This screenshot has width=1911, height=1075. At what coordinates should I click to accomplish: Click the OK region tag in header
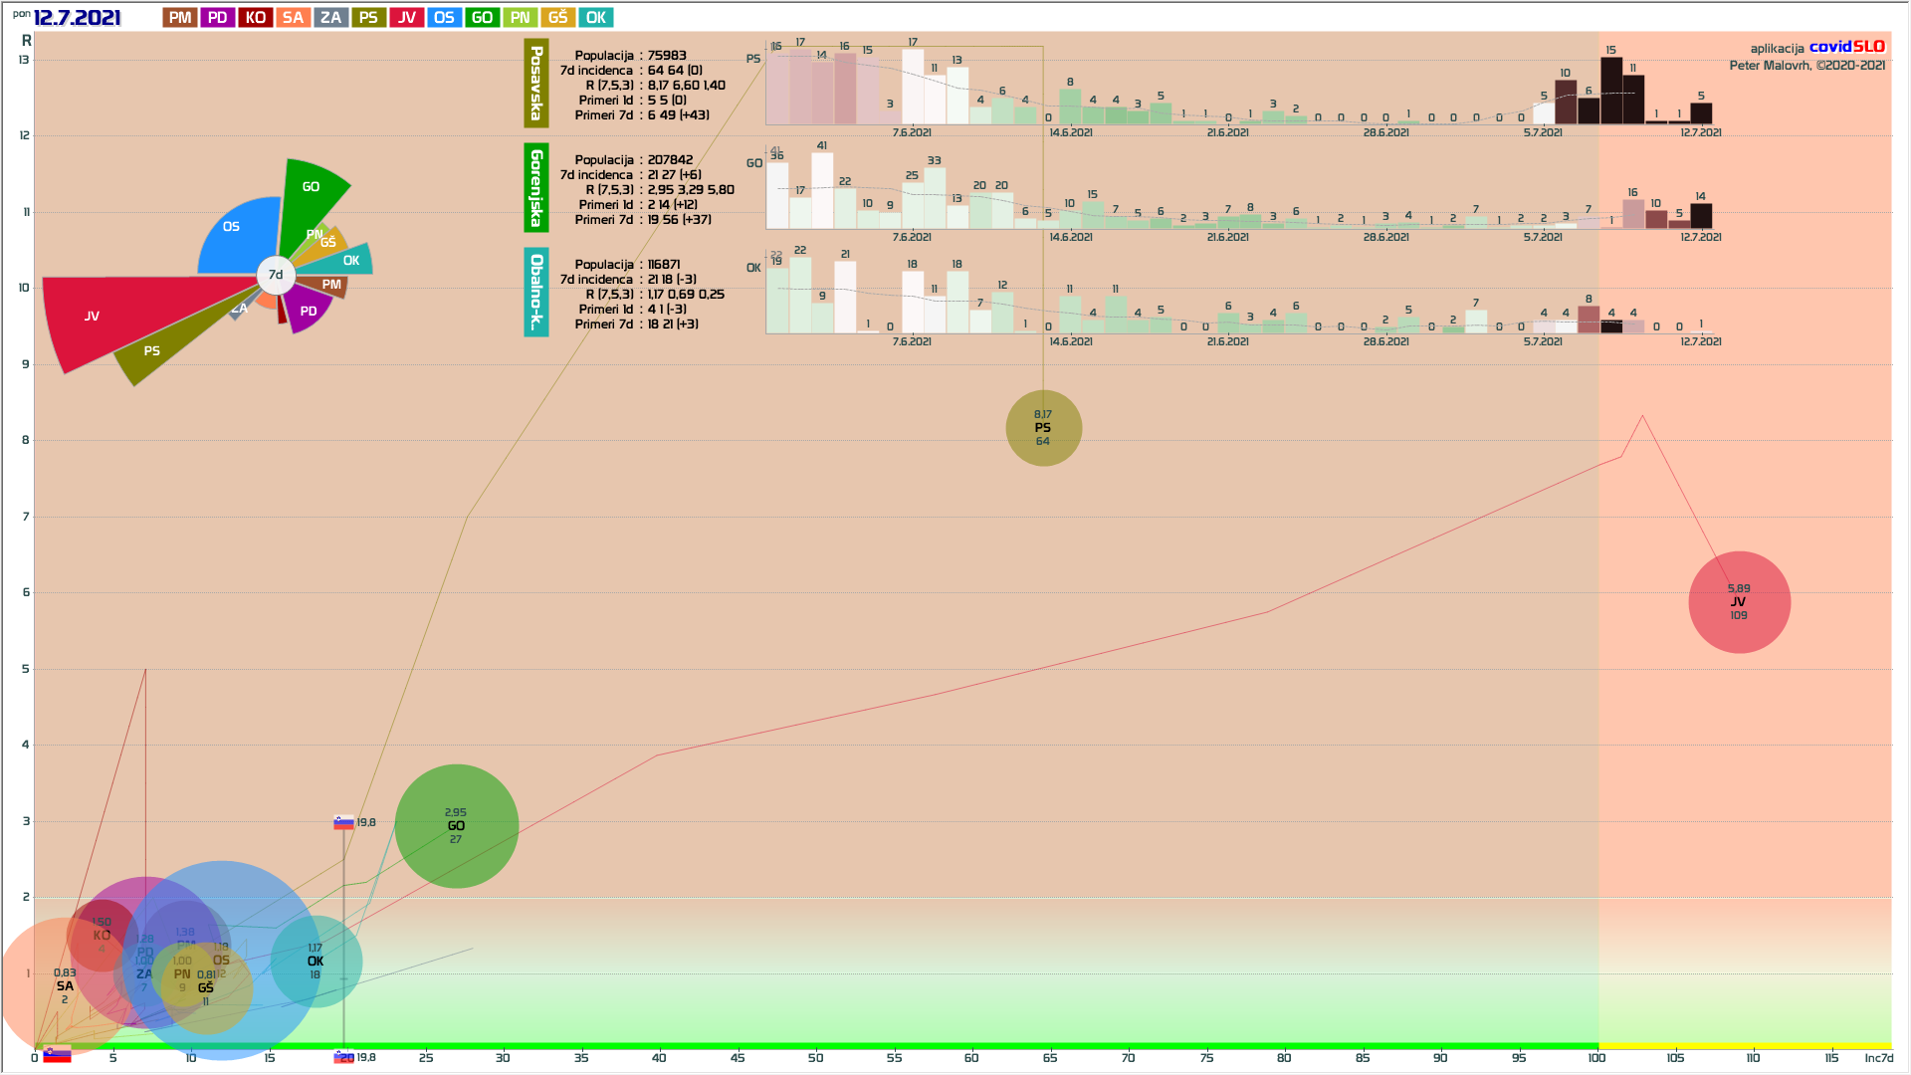[595, 18]
